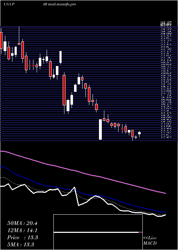Screen dimensions: 178x250
Task: Click the '<<Live' label
Action: 150,238
